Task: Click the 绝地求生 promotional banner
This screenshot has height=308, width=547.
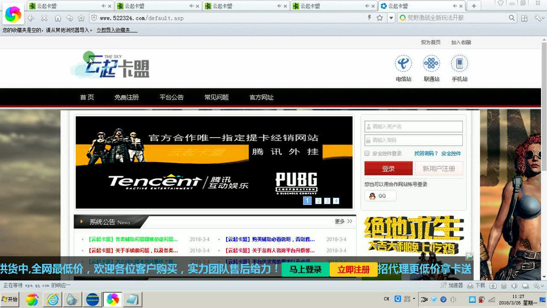Action: [x=414, y=235]
